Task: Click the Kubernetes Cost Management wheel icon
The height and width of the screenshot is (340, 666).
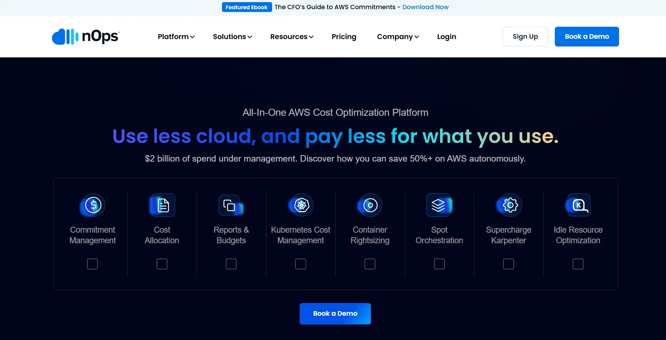Action: coord(301,205)
